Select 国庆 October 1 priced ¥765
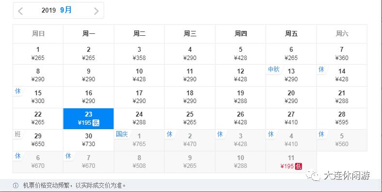The width and height of the screenshot is (382, 192). click(139, 140)
